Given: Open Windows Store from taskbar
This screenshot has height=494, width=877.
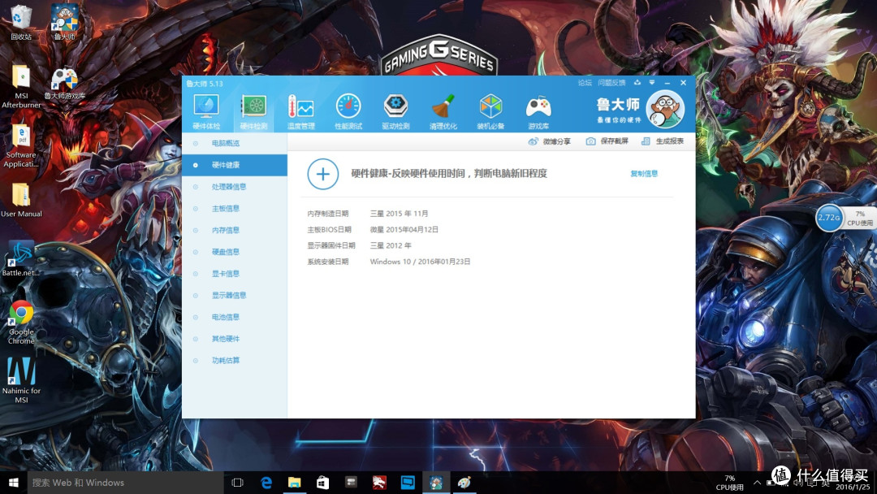Looking at the screenshot, I should [322, 483].
